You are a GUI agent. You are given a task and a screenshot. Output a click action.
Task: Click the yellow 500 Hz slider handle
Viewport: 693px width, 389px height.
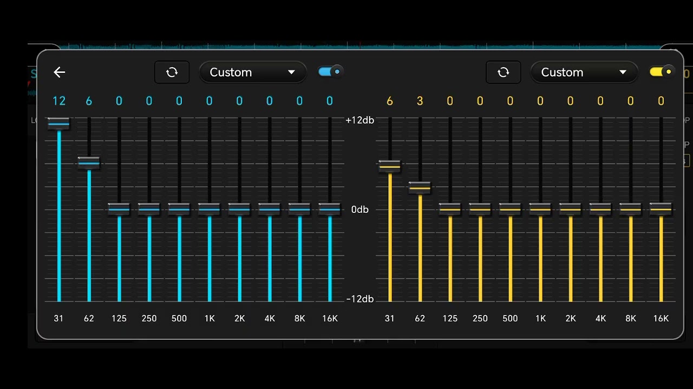point(510,209)
